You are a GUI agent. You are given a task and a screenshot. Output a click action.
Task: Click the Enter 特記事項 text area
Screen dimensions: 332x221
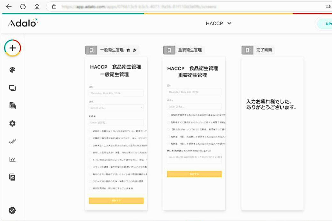(x=194, y=159)
